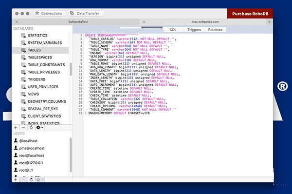Screen dimensions: 292x194
Task: Switch to the mac.softpedia.com tab
Action: [205, 22]
